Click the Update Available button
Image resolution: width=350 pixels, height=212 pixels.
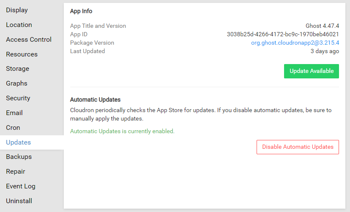pos(312,71)
